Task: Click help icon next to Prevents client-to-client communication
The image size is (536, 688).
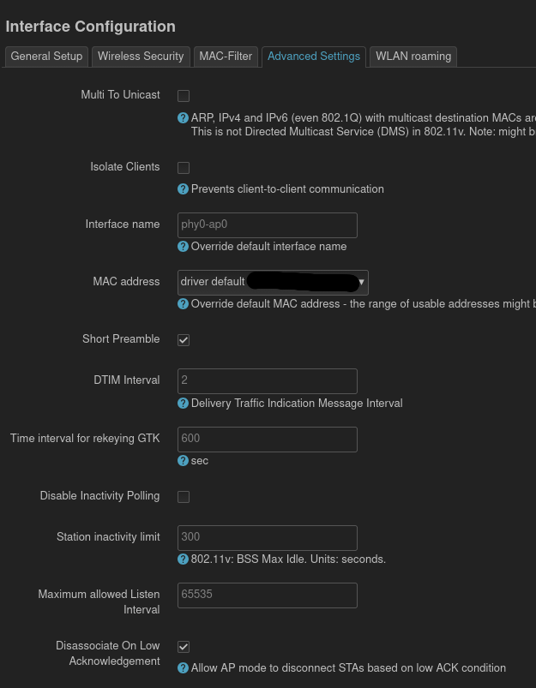Action: point(183,188)
